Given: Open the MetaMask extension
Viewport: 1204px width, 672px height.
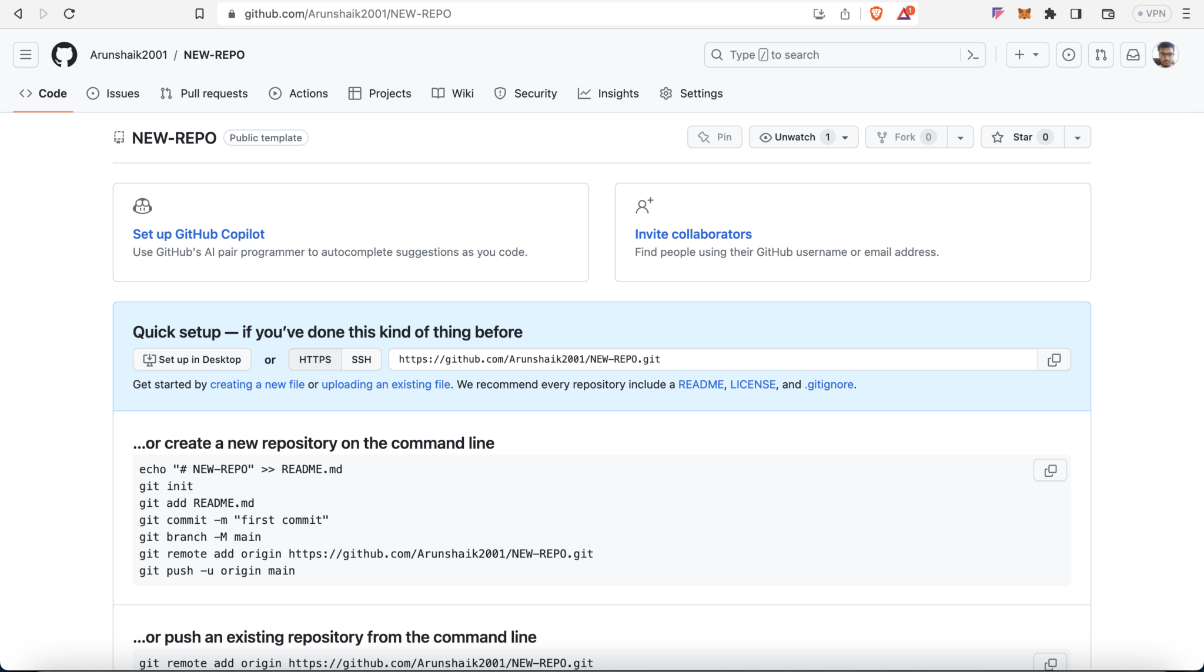Looking at the screenshot, I should (x=1025, y=13).
